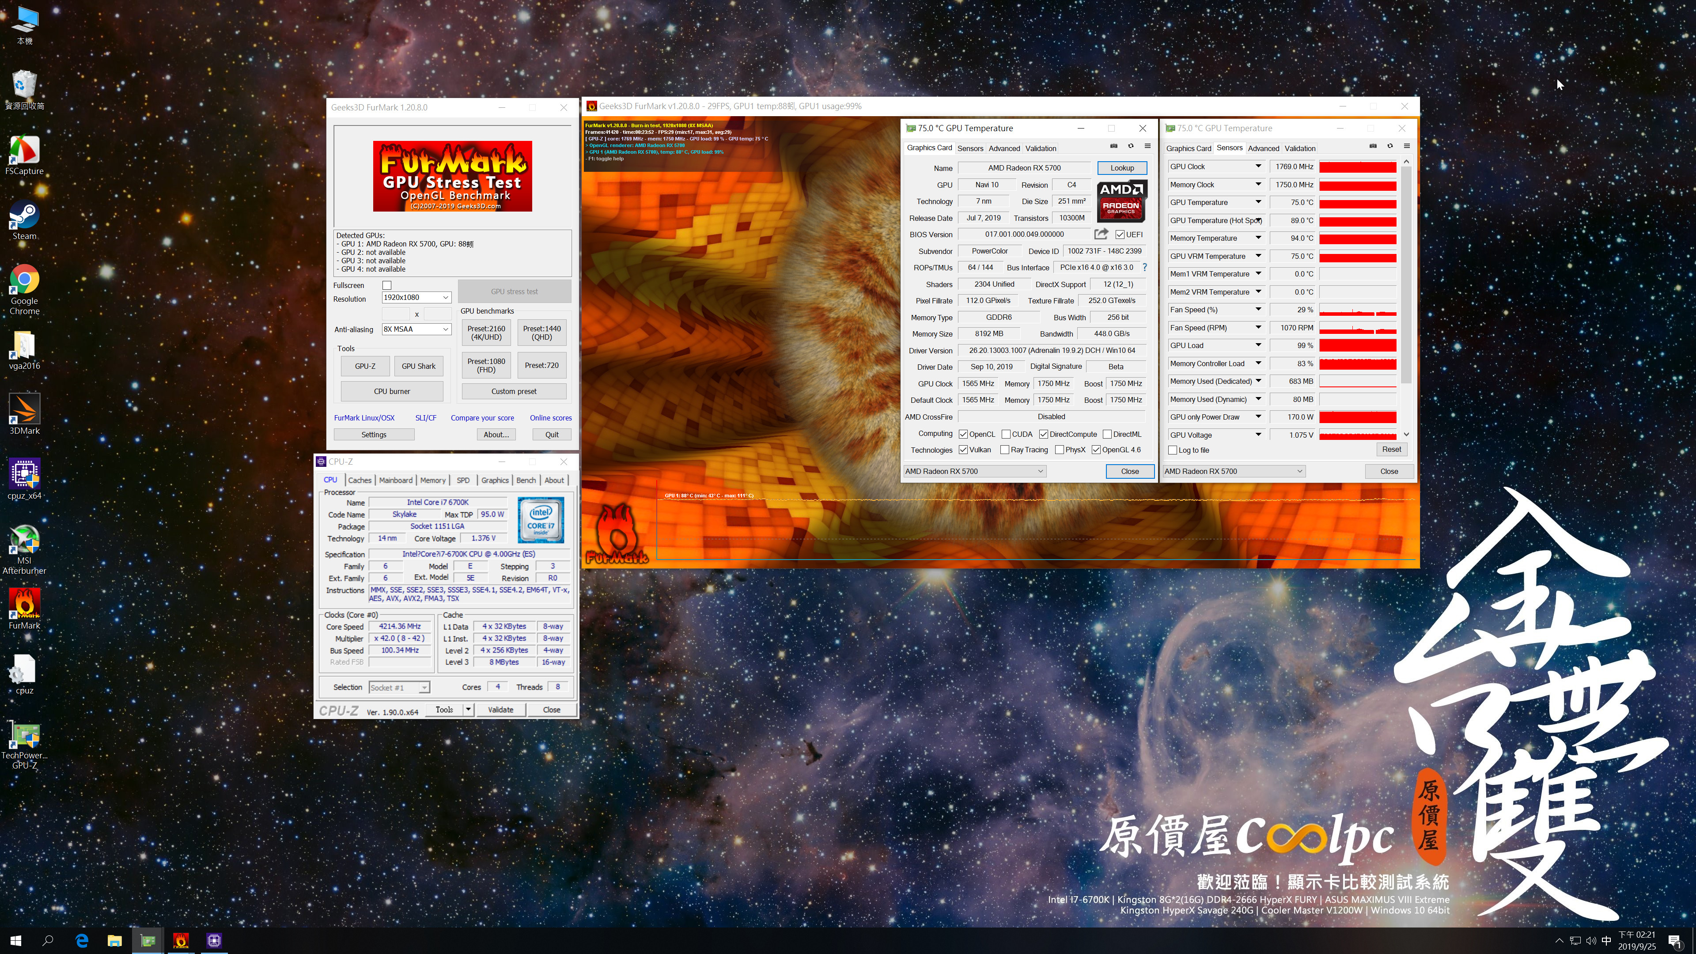Open FurMark Resolution dropdown

[x=416, y=298]
